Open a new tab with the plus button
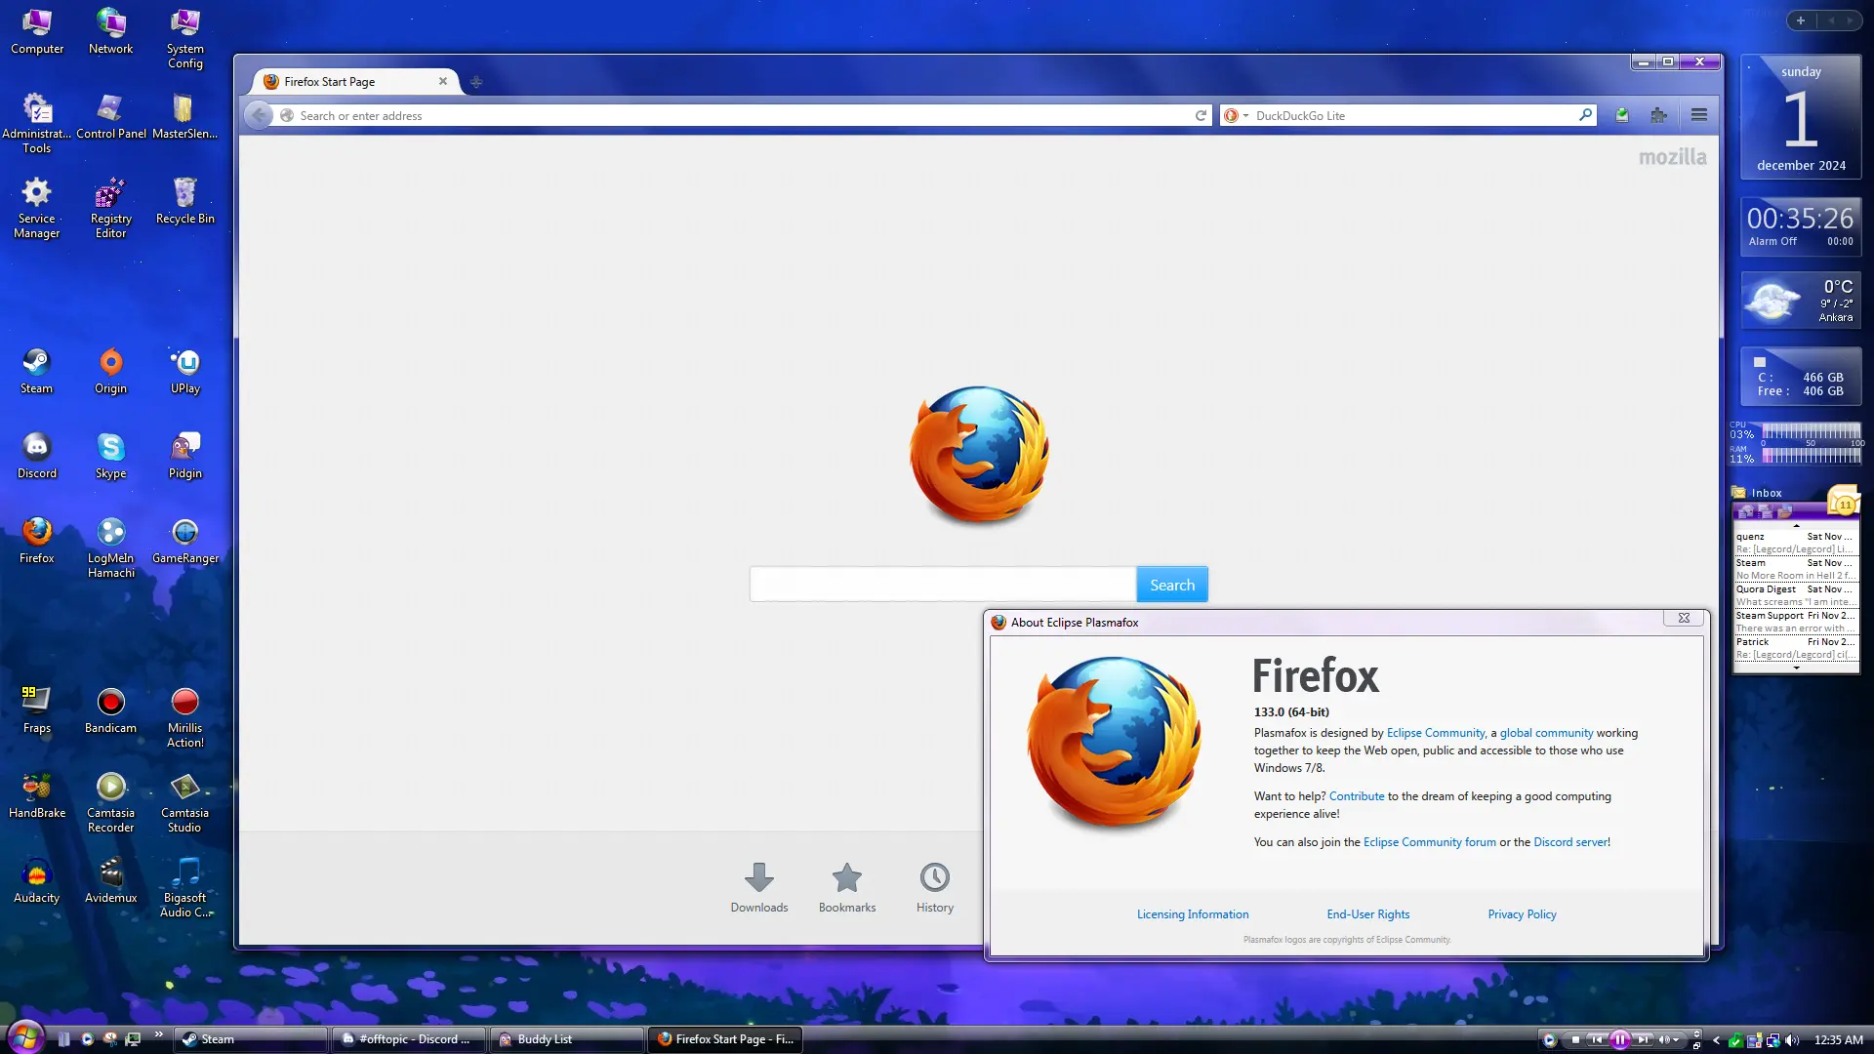Image resolution: width=1874 pixels, height=1054 pixels. [476, 82]
